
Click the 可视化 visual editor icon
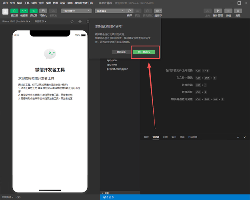[43, 11]
